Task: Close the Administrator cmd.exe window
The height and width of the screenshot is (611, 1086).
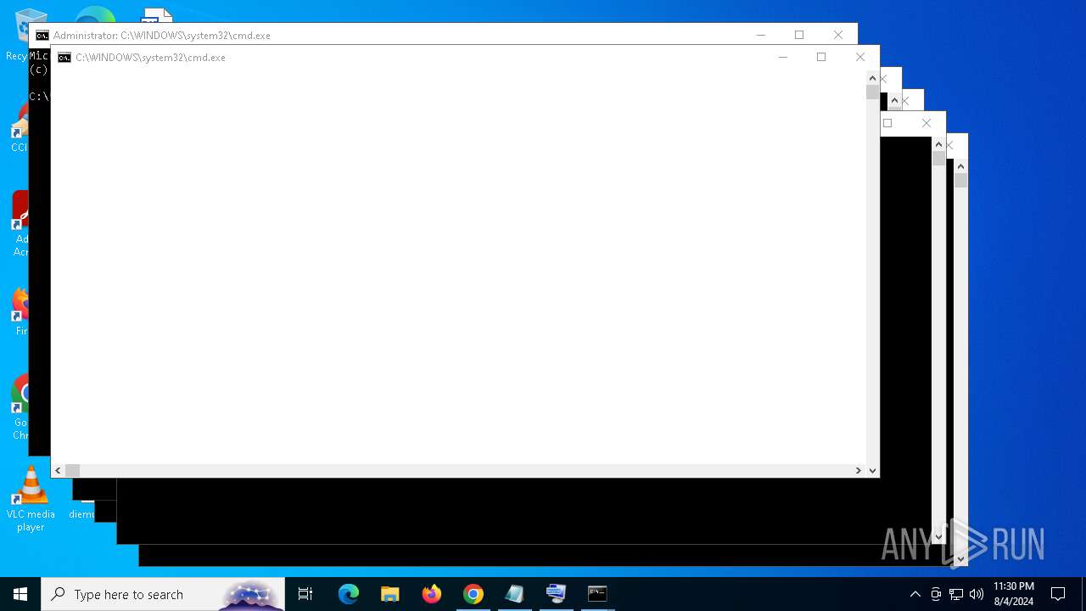Action: click(x=838, y=35)
